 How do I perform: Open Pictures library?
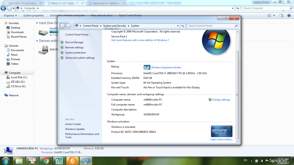point(16,59)
